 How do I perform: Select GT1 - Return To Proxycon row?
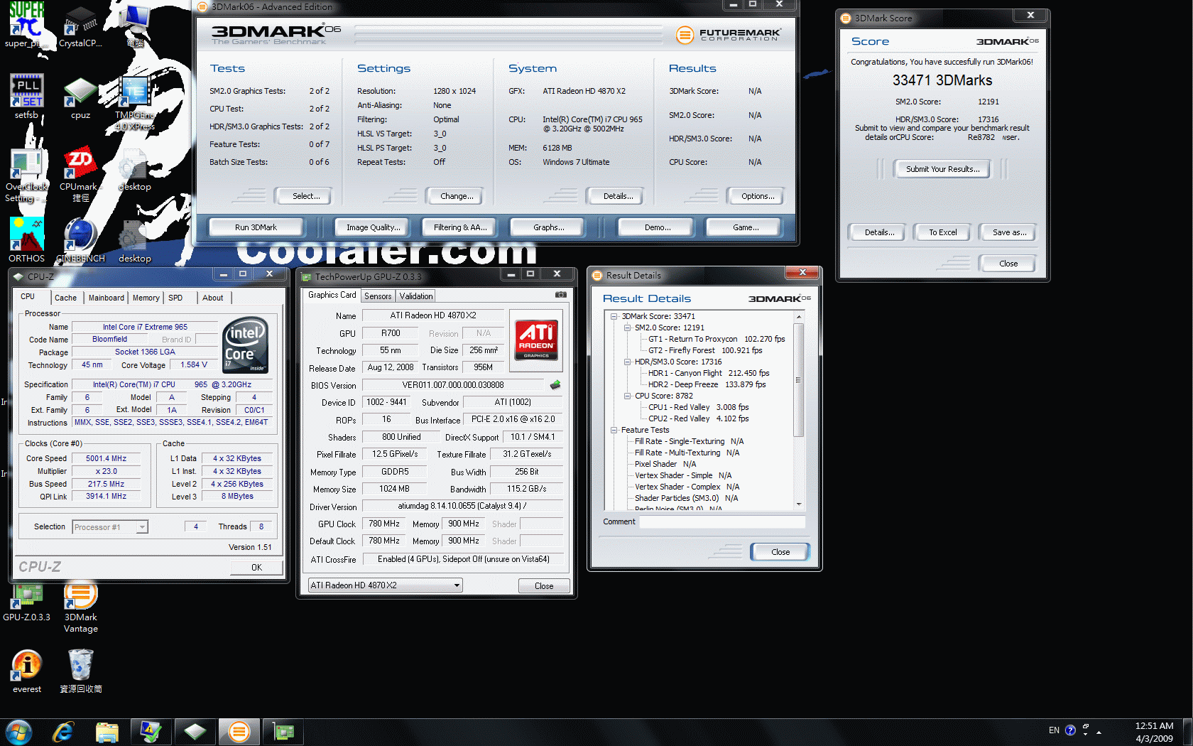click(x=717, y=339)
